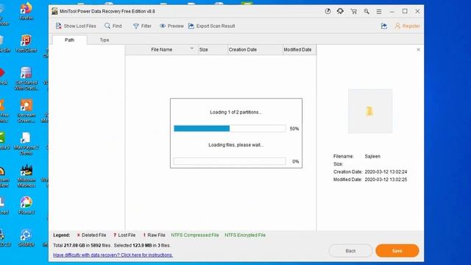Screen dimensions: 471x265
Task: Click the 'Selected 123.9 MB in 3 files' status text
Action: (142, 245)
